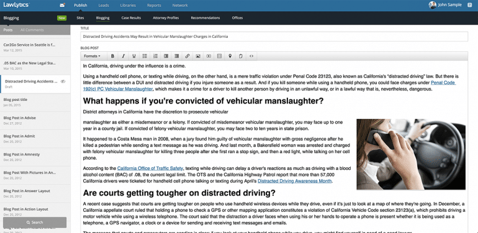The width and height of the screenshot is (478, 233).
Task: Select the Publish tab
Action: point(81,5)
